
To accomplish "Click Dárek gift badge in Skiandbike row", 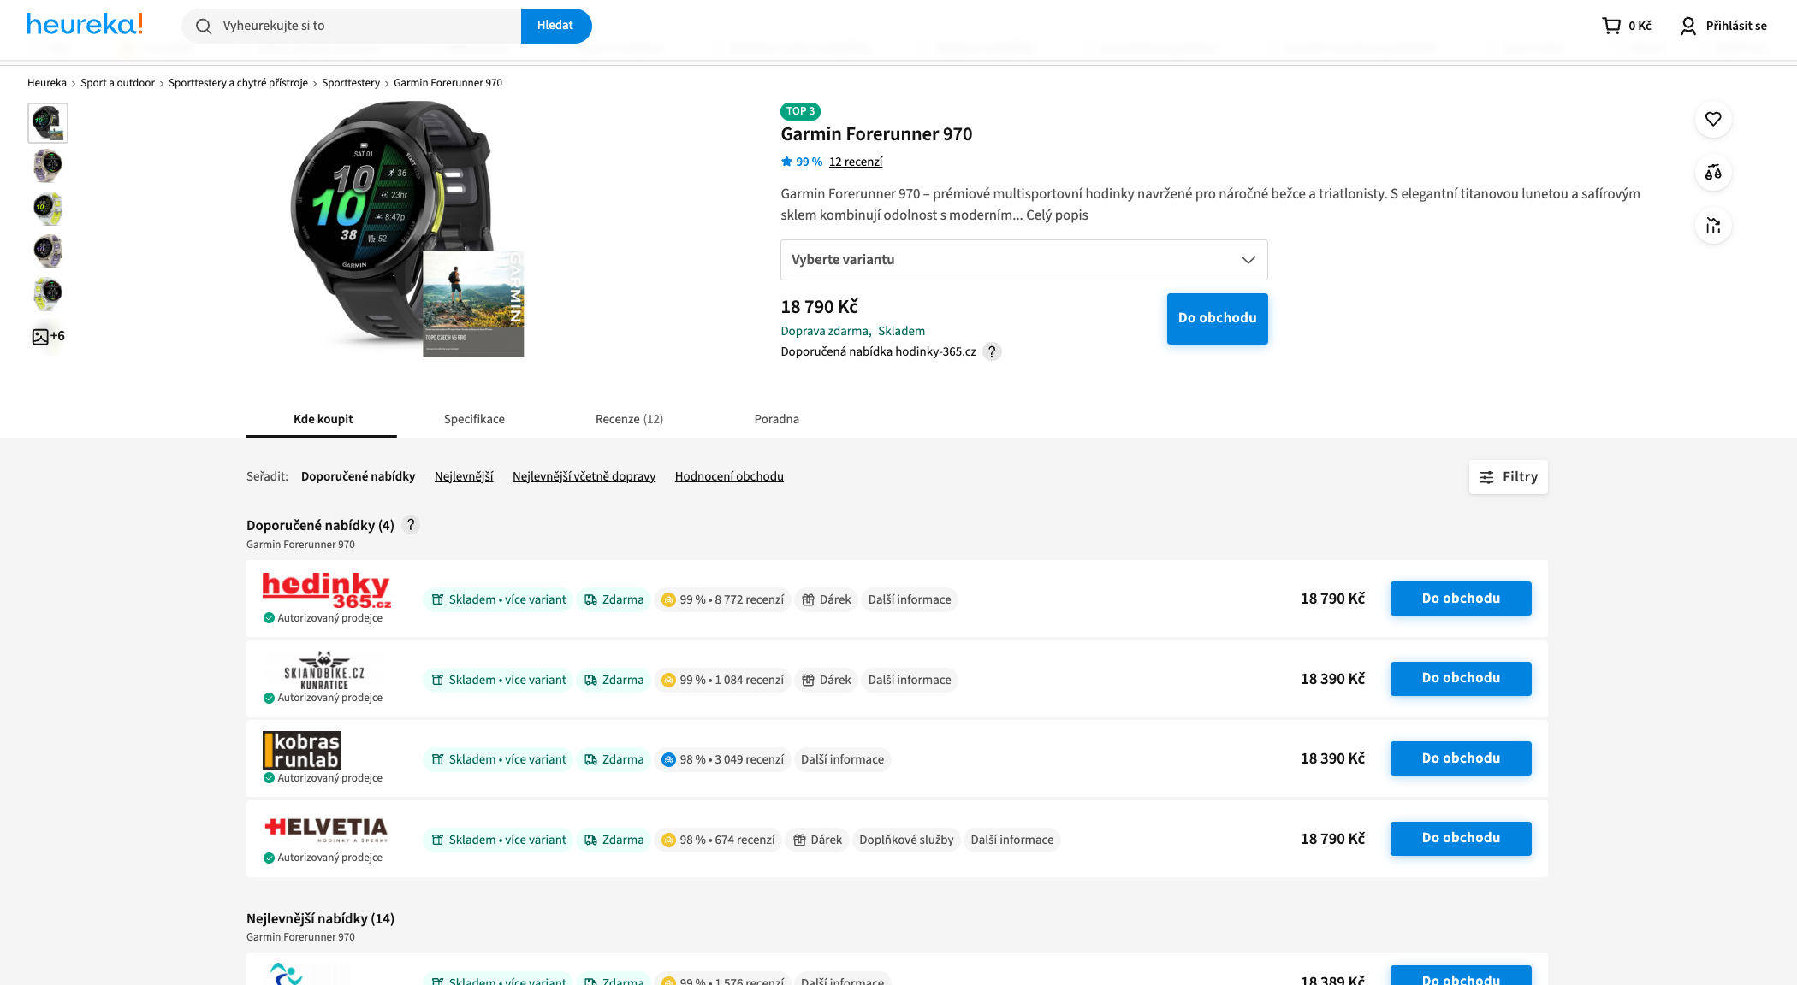I will (826, 680).
